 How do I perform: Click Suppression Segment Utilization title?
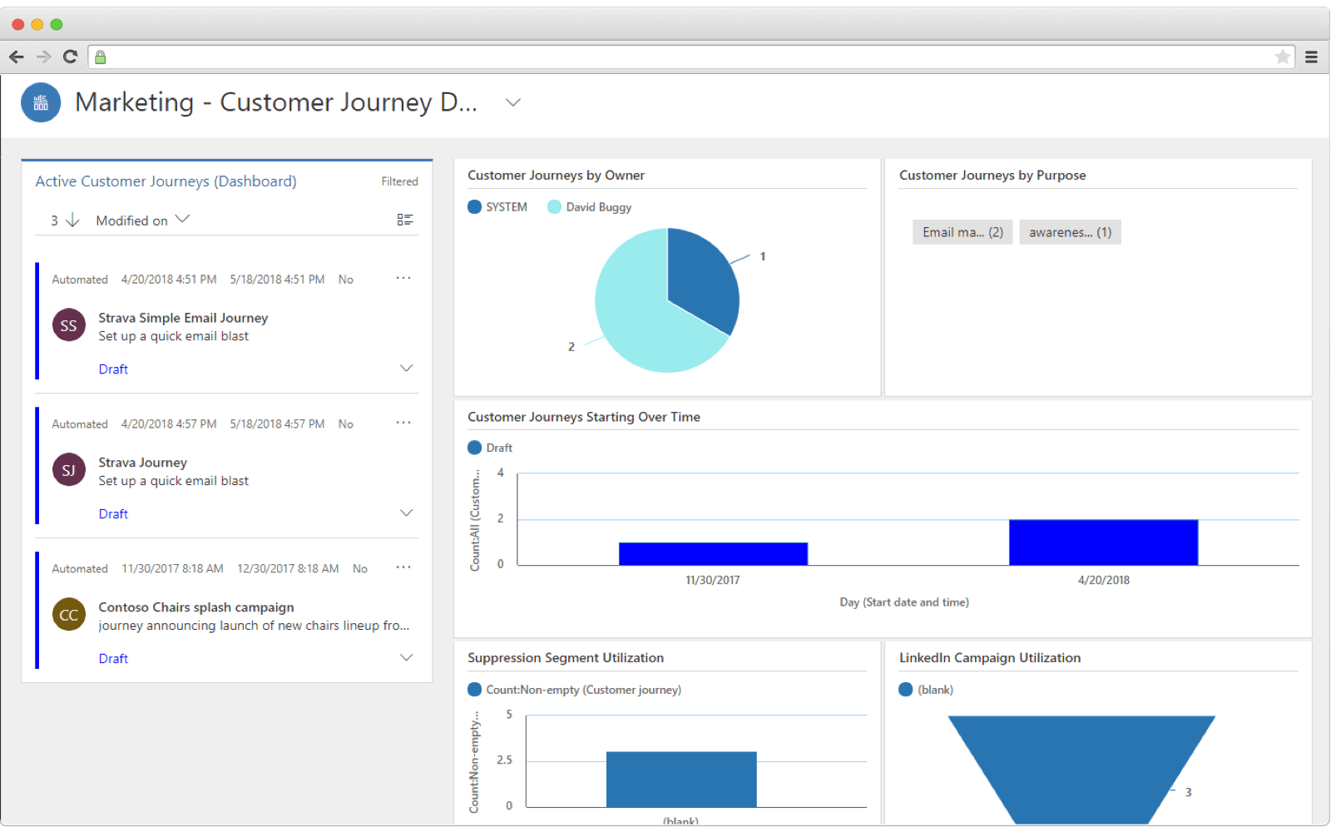pyautogui.click(x=566, y=658)
